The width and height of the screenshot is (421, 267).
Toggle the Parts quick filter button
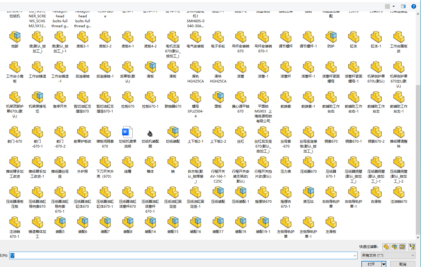[386, 246]
